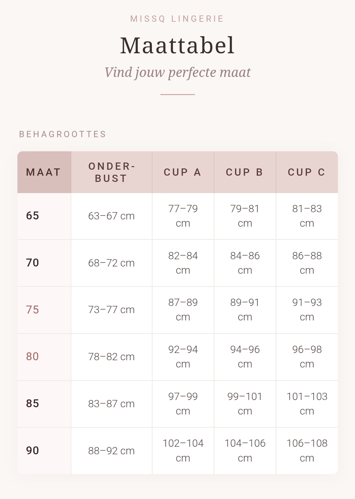Select the 91–93 cm Cup C cell
Screen dimensions: 355x499
[307, 310]
